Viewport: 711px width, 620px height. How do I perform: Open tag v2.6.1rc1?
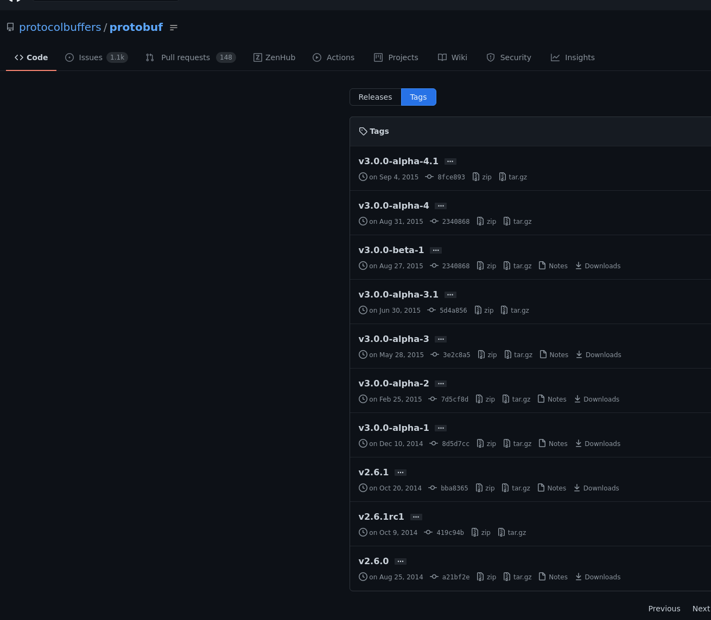(382, 516)
